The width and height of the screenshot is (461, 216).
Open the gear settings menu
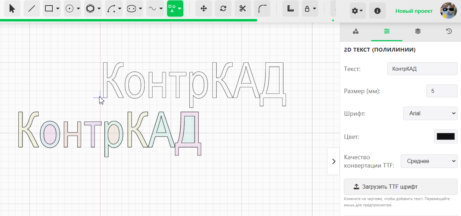(x=357, y=11)
